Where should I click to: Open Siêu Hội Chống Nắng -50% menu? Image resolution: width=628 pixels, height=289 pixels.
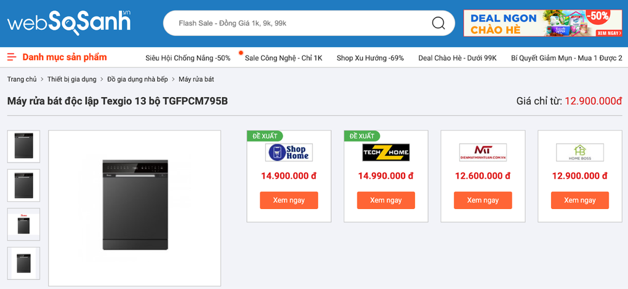pyautogui.click(x=188, y=58)
